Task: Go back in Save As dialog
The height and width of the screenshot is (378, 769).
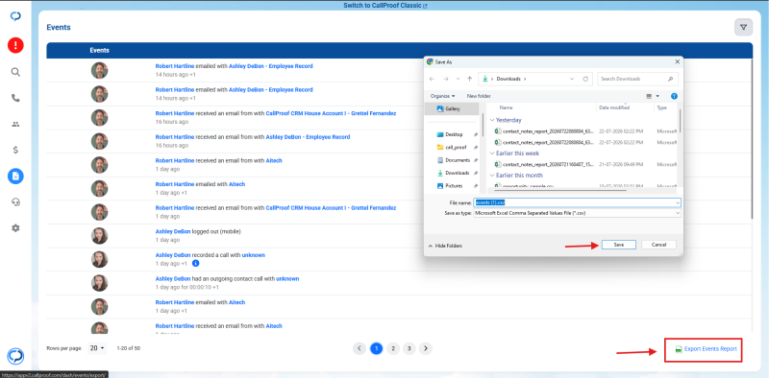Action: [432, 79]
